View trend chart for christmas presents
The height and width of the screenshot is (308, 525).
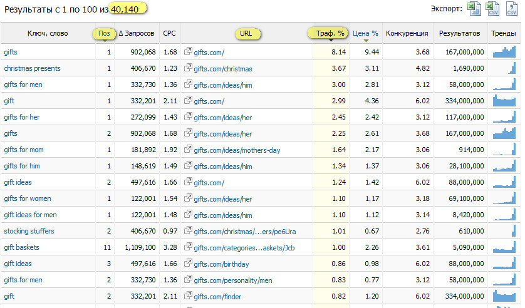pos(504,68)
